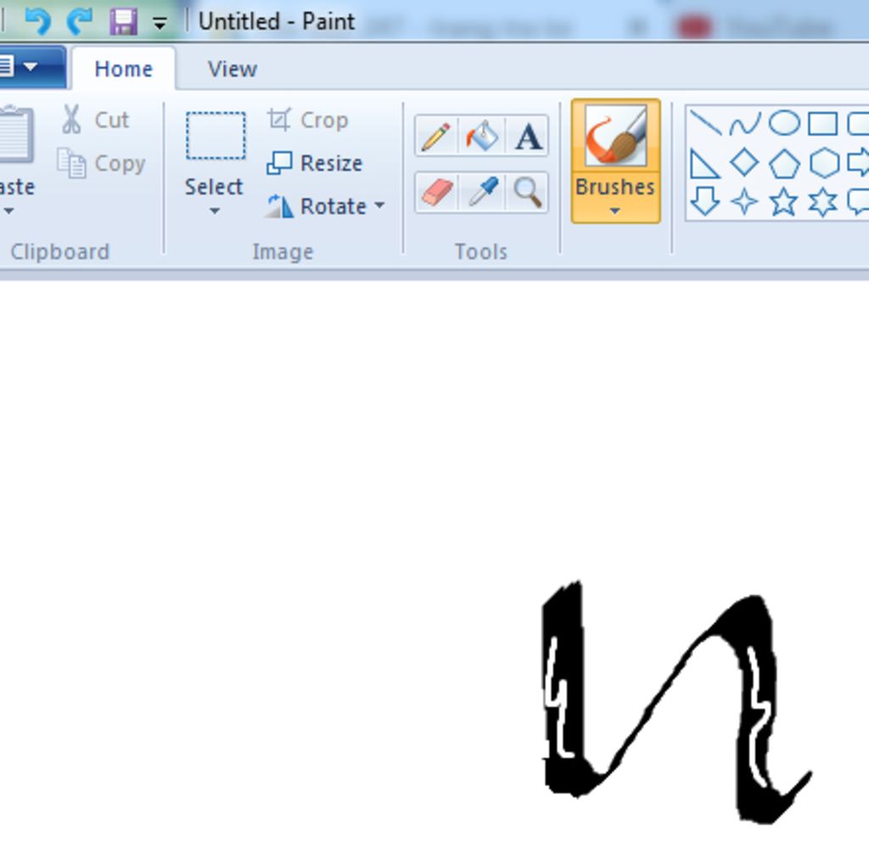Open the Customize Quick Access Toolbar dropdown
Image resolution: width=869 pixels, height=862 pixels.
click(x=160, y=23)
